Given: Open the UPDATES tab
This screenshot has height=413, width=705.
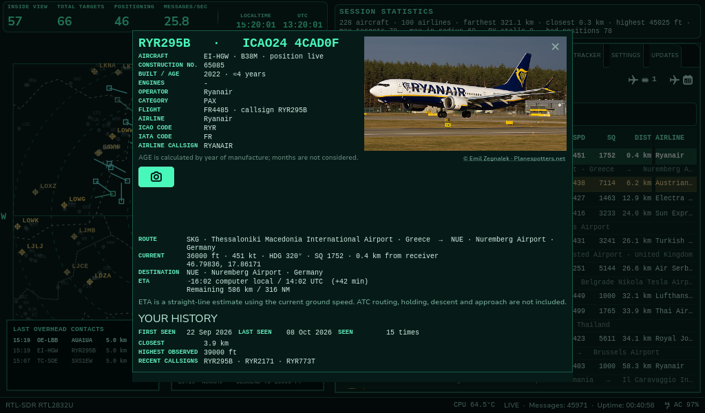Looking at the screenshot, I should 664,55.
